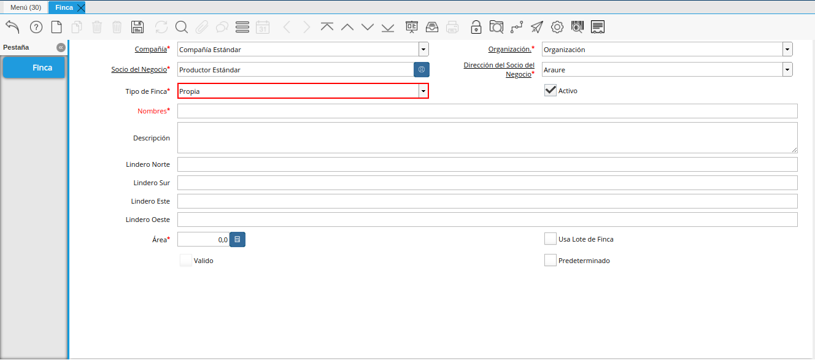This screenshot has height=360, width=815.
Task: Open record search with the magnifying glass
Action: click(x=181, y=27)
